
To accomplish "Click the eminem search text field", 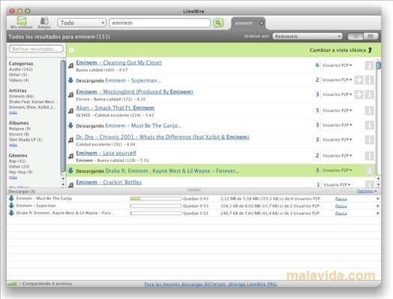I will (160, 22).
